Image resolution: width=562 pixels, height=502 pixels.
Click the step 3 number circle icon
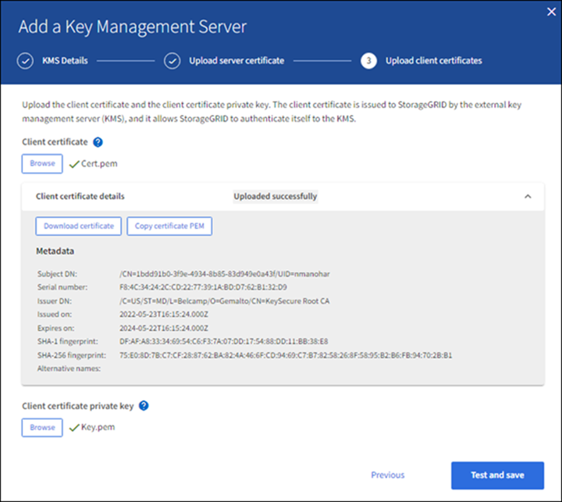pos(368,60)
